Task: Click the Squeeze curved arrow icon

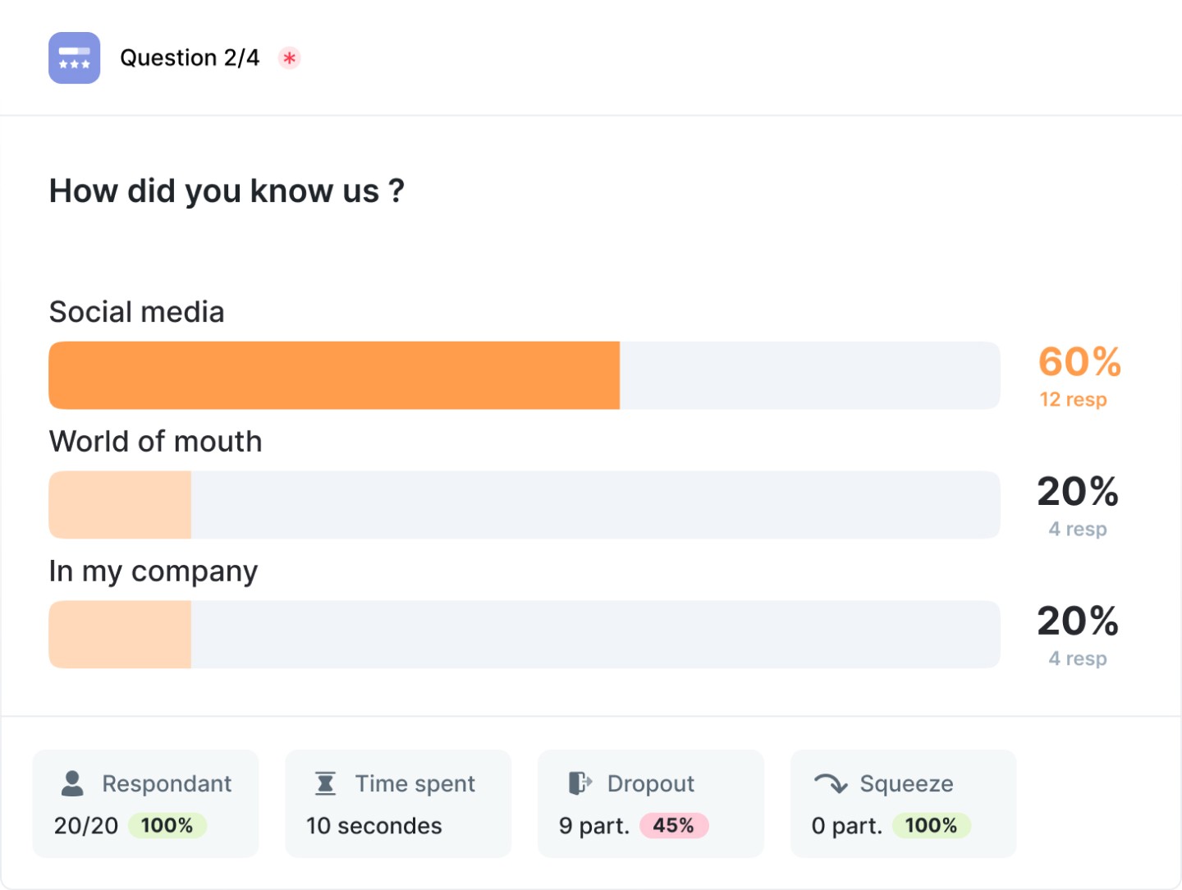Action: [831, 783]
